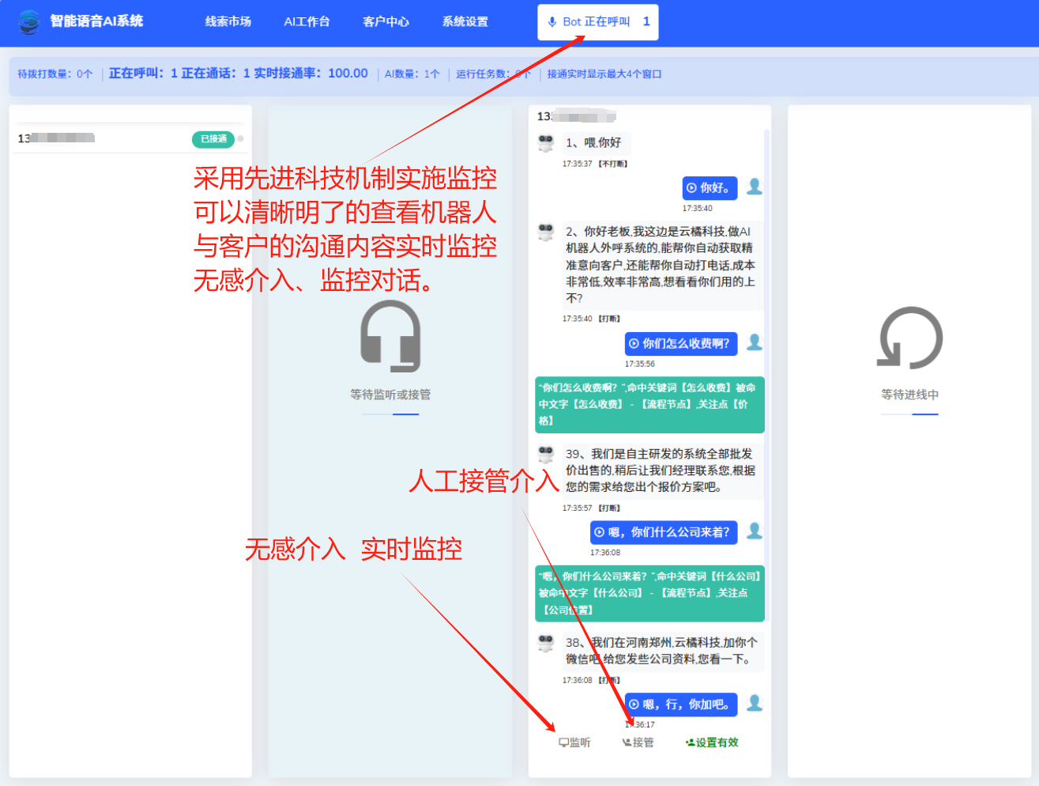Image resolution: width=1039 pixels, height=786 pixels.
Task: Open the AI工作台 menu
Action: click(x=307, y=22)
